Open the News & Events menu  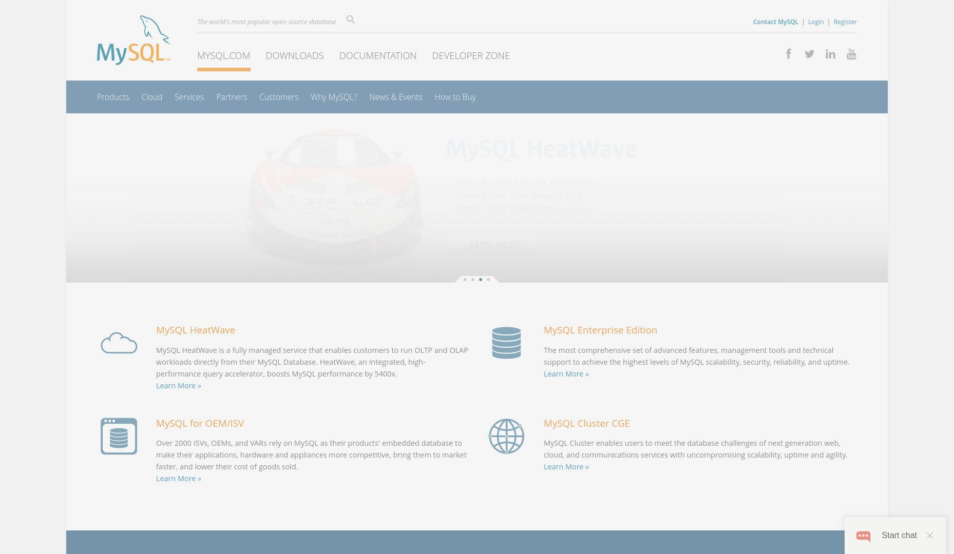pyautogui.click(x=396, y=97)
